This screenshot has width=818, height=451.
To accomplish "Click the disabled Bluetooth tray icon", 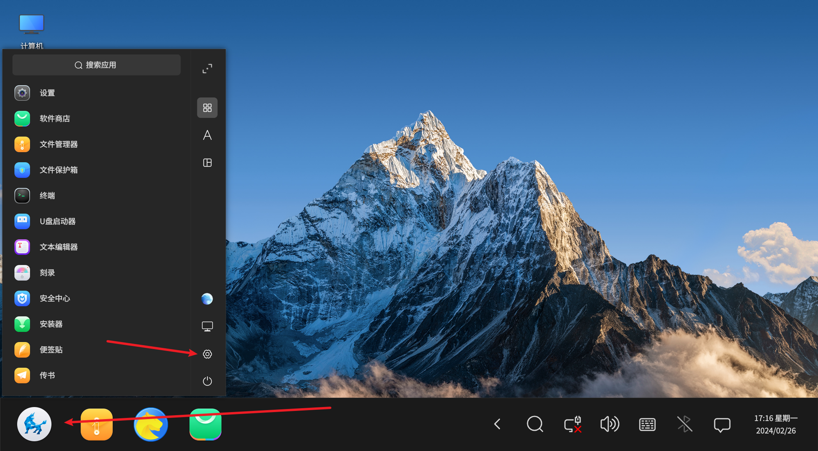I will click(x=684, y=424).
